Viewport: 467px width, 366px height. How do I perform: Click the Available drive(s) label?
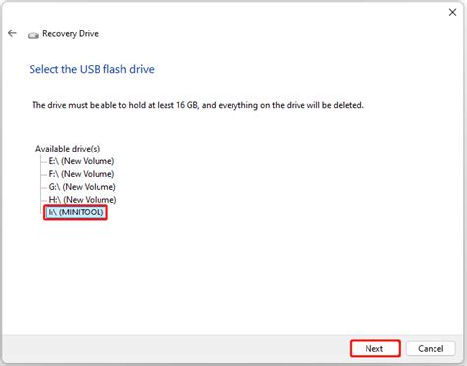pos(67,149)
